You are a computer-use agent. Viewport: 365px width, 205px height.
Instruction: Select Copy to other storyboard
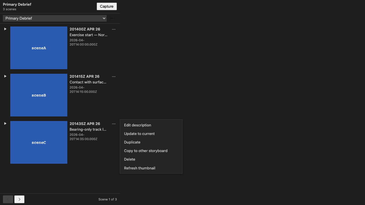click(x=146, y=151)
